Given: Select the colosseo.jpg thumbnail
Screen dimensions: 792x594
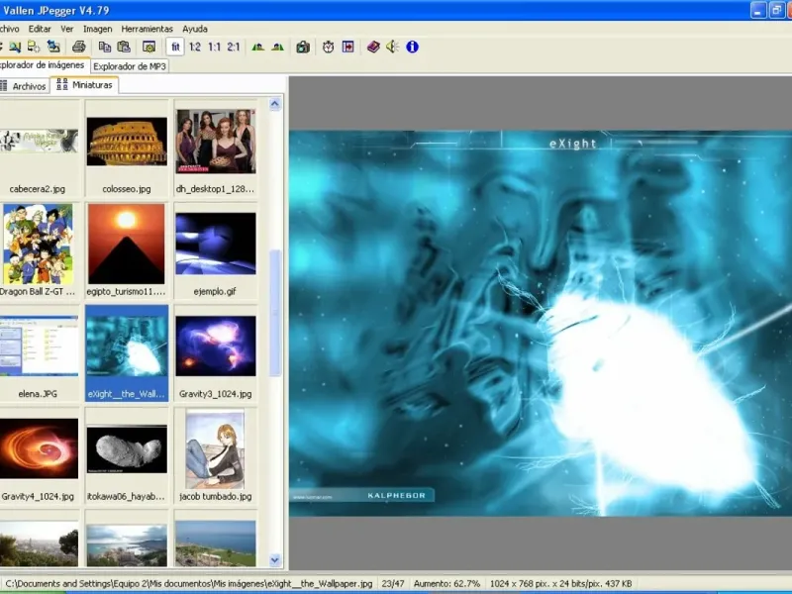Looking at the screenshot, I should pos(127,142).
